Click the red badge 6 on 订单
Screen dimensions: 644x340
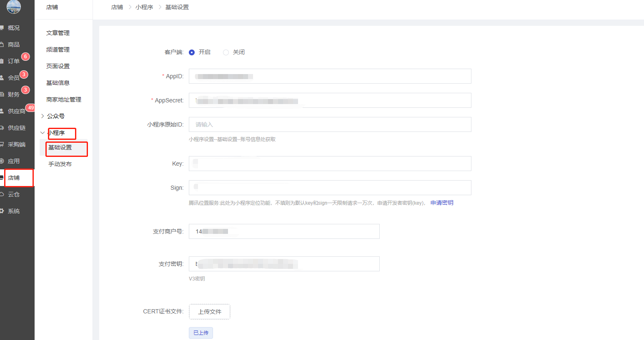tap(25, 57)
